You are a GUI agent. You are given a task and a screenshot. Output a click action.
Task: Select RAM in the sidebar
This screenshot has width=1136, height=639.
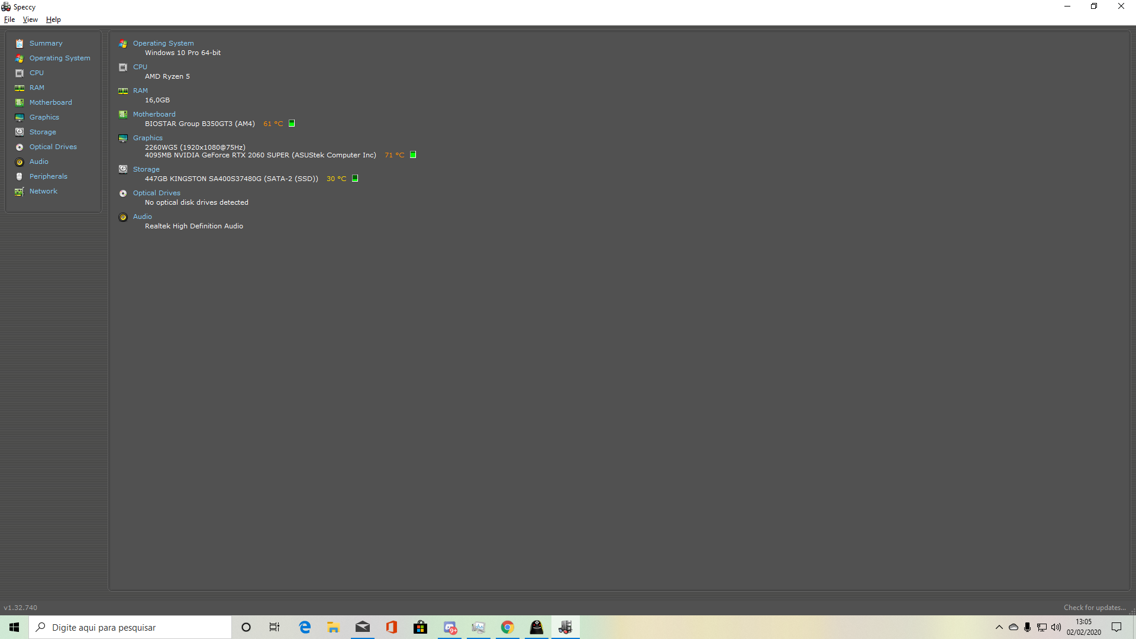[x=37, y=88]
